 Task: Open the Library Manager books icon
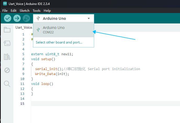point(7,57)
